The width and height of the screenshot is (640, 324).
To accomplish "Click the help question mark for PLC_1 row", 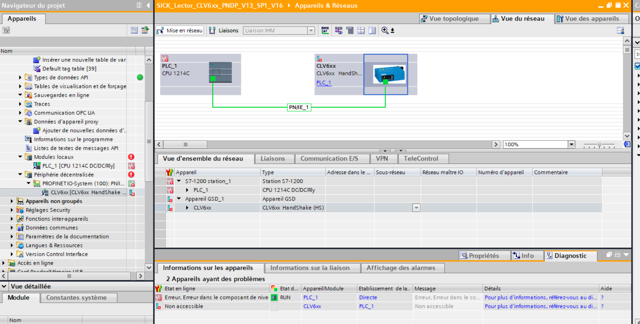I will pyautogui.click(x=602, y=298).
